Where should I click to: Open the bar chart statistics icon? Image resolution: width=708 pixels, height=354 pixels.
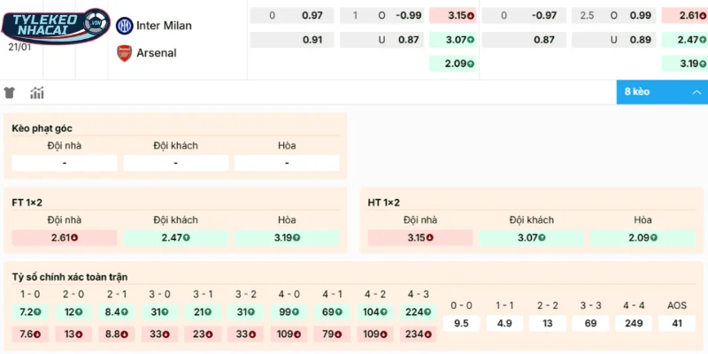point(37,93)
